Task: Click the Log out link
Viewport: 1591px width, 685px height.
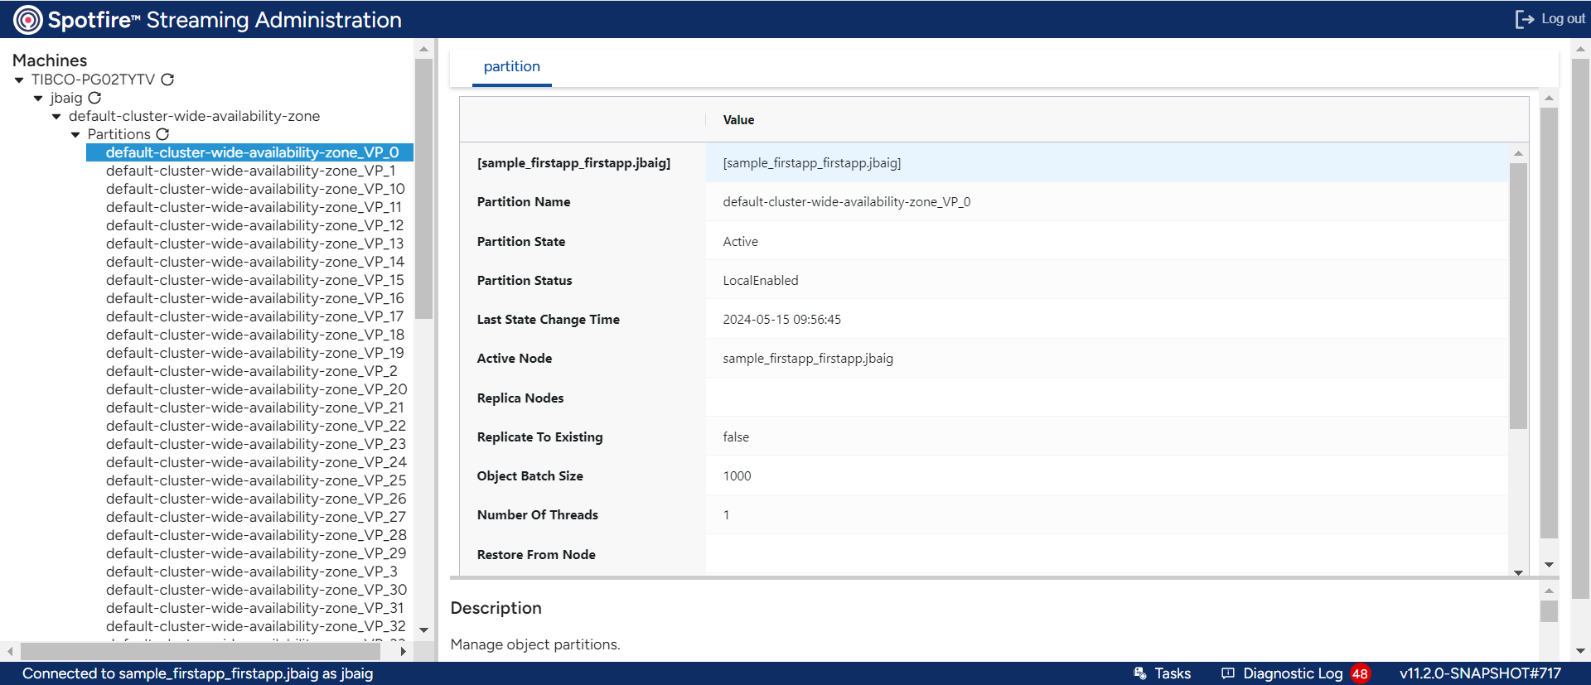Action: tap(1563, 19)
